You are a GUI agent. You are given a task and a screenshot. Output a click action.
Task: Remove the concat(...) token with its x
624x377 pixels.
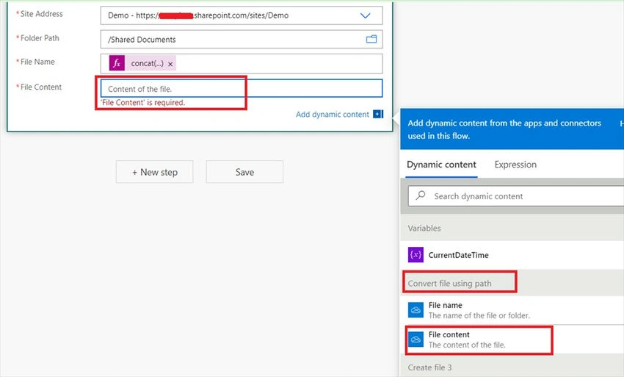(170, 64)
